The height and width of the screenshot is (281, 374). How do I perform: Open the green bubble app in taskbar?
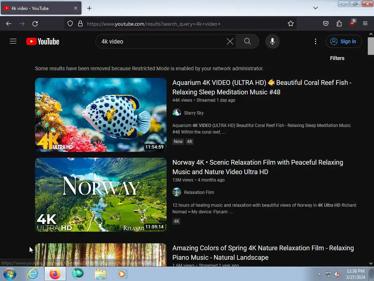click(x=78, y=274)
